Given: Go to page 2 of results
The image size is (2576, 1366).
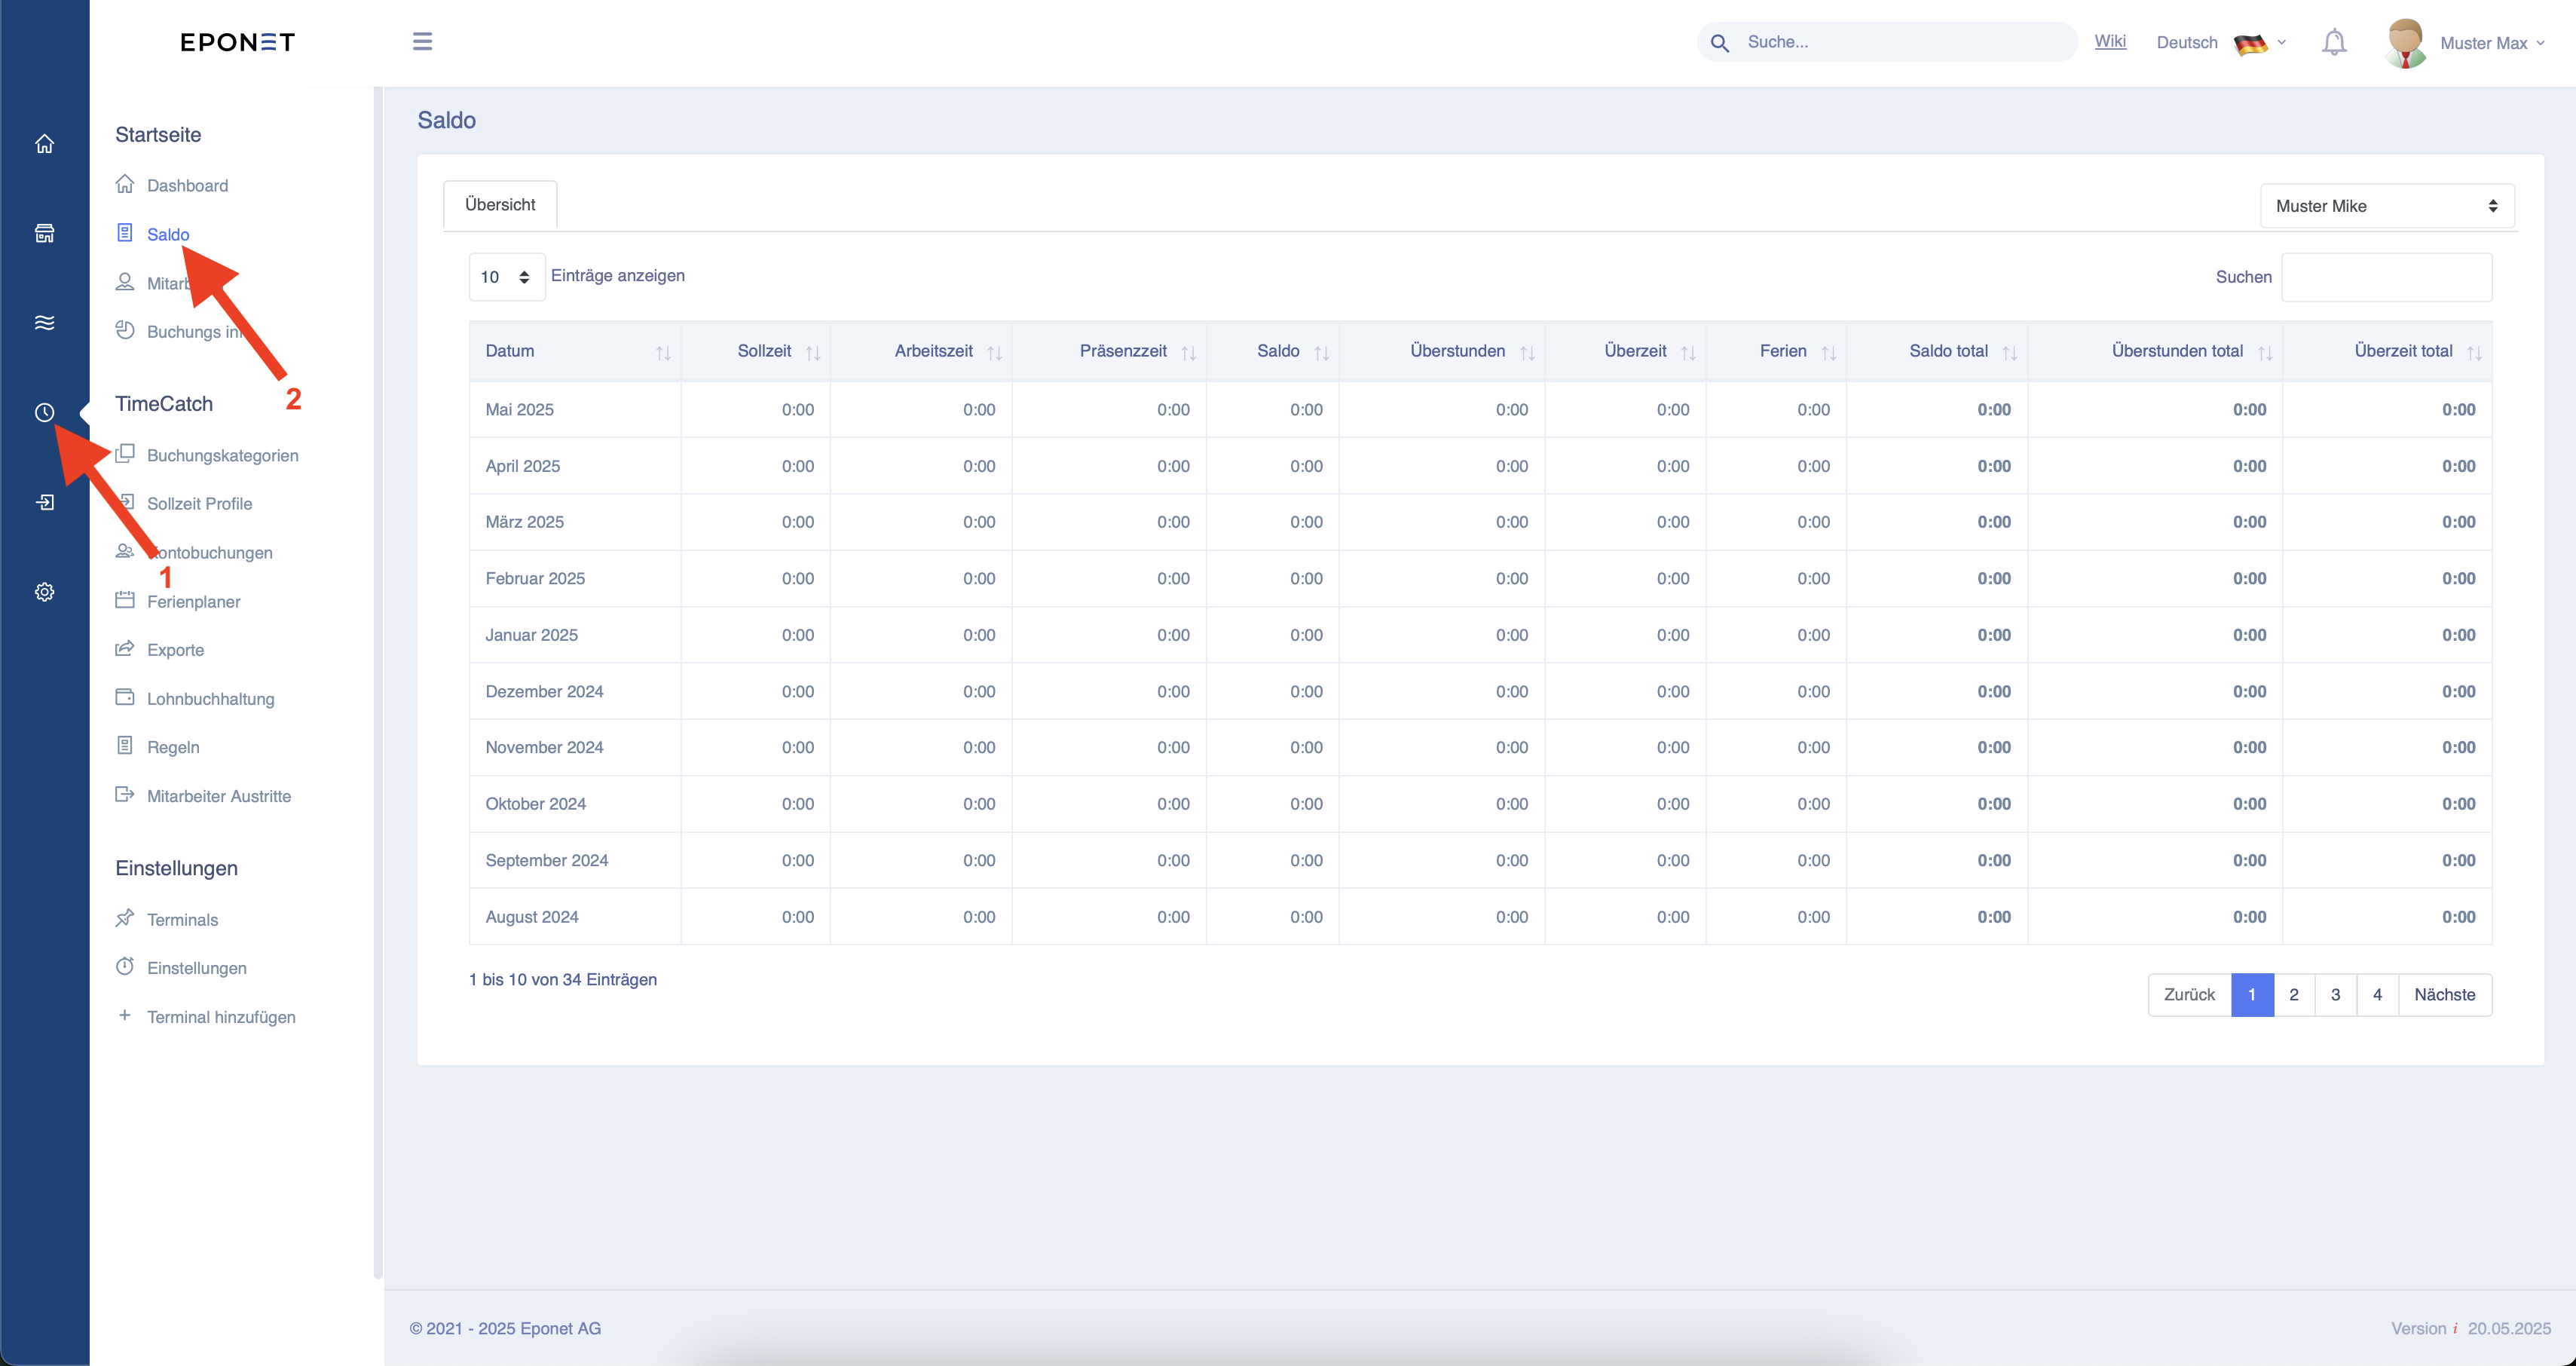Looking at the screenshot, I should (2294, 995).
